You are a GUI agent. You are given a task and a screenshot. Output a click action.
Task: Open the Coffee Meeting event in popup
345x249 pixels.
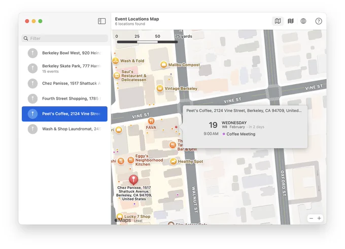coord(240,134)
